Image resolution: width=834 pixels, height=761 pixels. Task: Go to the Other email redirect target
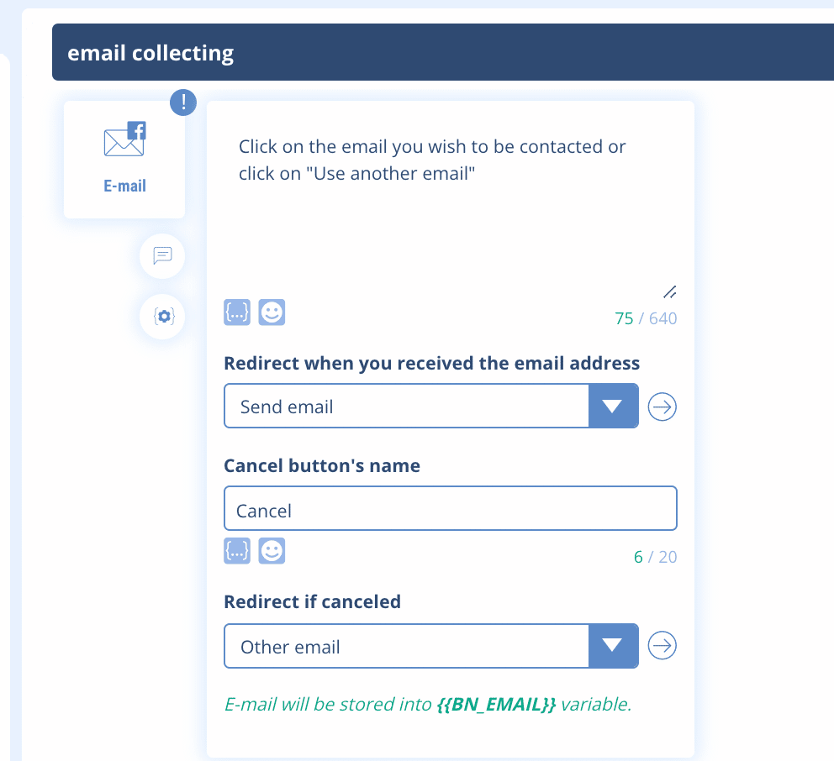click(662, 646)
